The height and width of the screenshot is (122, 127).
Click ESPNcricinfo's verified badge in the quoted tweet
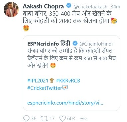[75, 43]
